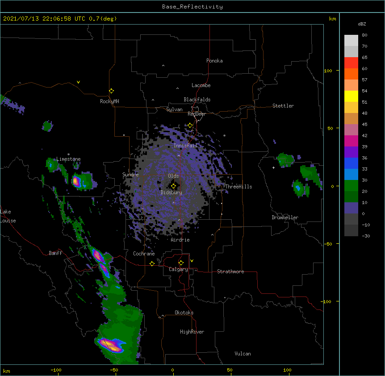Click the yellow radar site marker near Didsbury

[173, 186]
